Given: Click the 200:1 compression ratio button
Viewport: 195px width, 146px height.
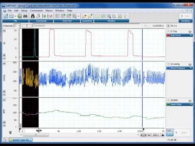Looking at the screenshot, I should 156,135.
